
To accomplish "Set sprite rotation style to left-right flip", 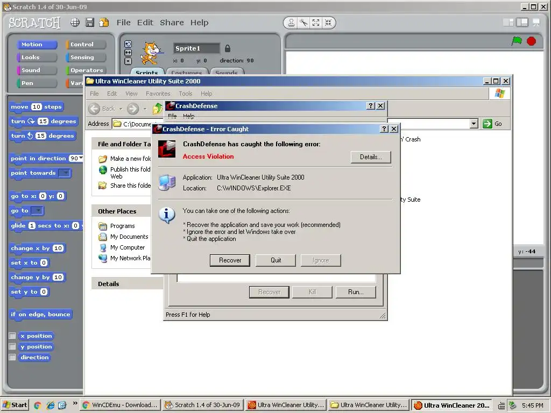I will 128,52.
